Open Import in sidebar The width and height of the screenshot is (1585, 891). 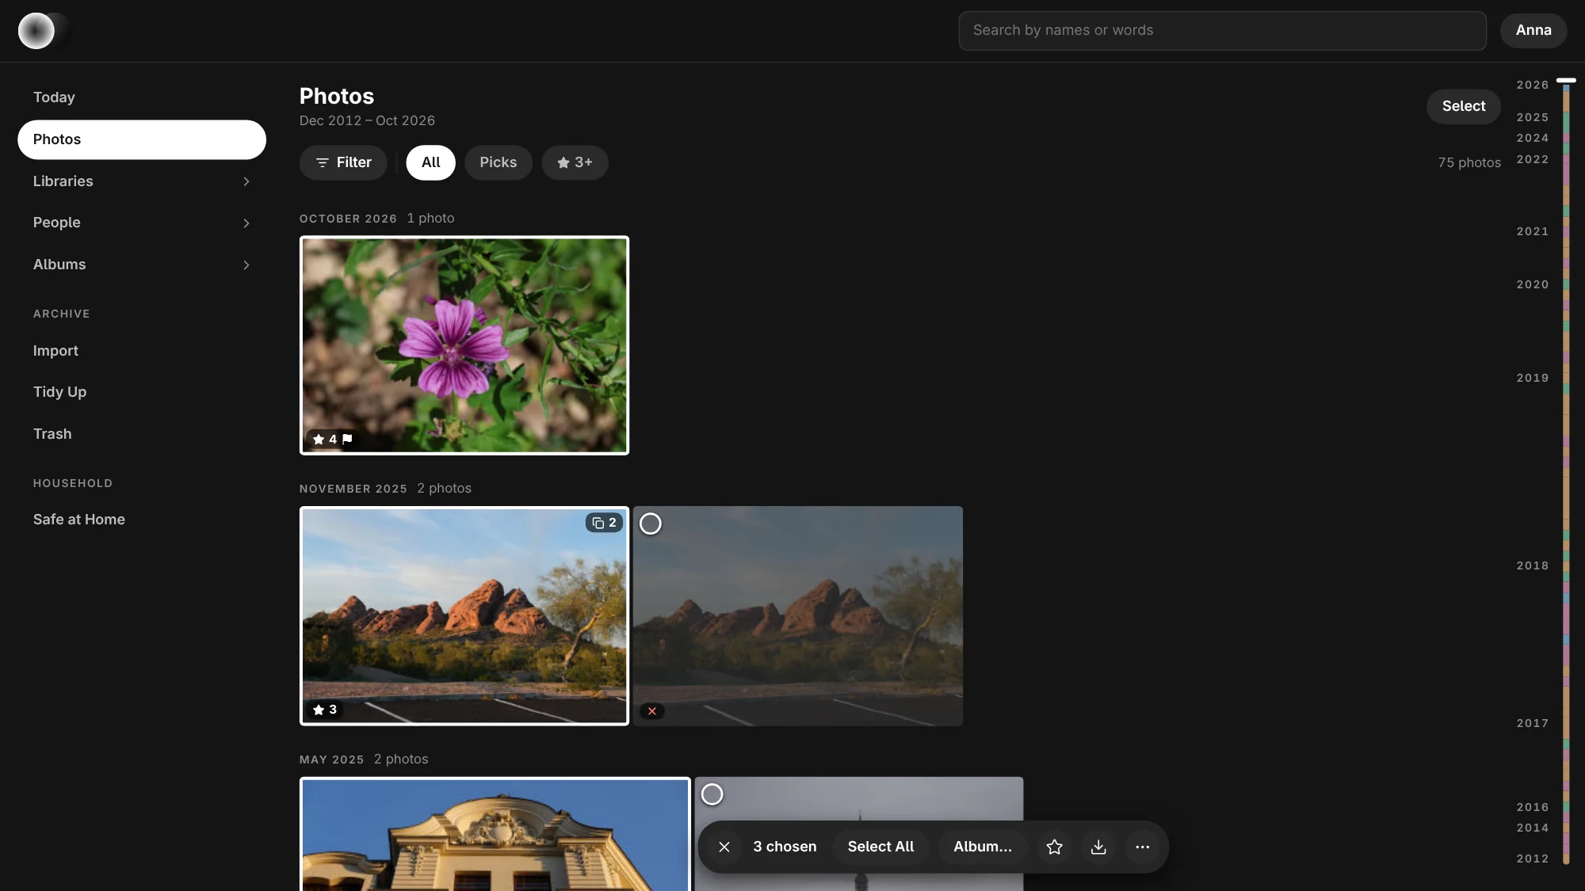(142, 351)
